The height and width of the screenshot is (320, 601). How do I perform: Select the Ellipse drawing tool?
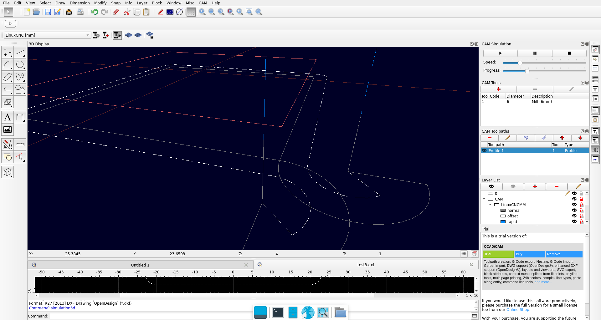8,77
